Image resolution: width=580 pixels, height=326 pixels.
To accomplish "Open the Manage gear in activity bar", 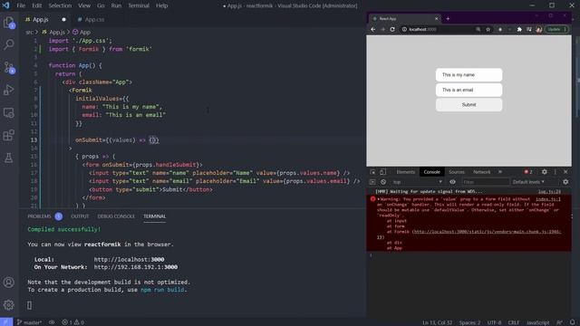I will pos(8,305).
